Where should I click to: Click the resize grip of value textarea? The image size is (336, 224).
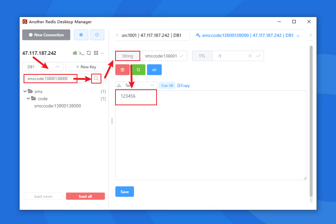(305, 178)
